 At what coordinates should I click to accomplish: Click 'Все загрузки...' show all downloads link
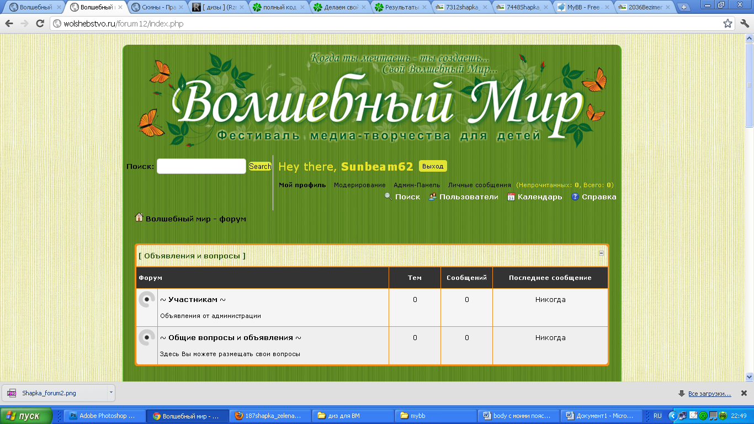710,394
